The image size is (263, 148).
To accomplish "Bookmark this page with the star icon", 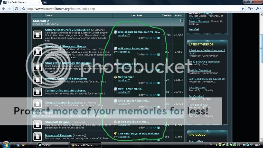I will 24,9.
